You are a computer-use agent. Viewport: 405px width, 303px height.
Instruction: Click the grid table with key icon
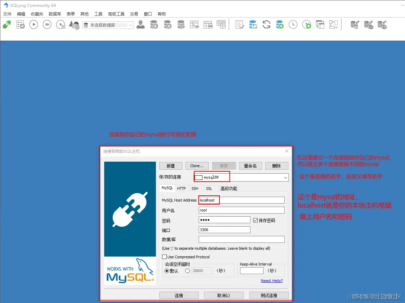pyautogui.click(x=221, y=24)
